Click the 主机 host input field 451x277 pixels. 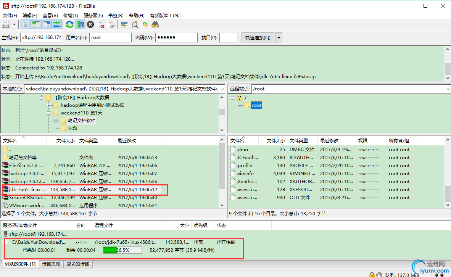point(41,37)
